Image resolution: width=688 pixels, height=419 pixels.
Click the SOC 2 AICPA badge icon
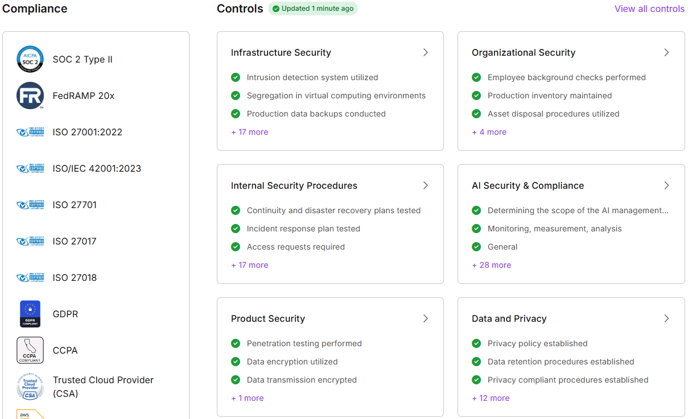[30, 59]
